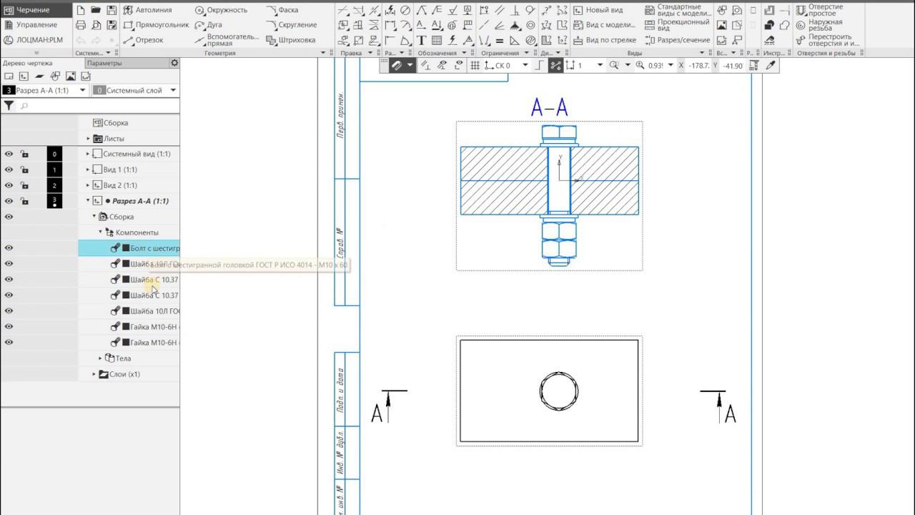915x515 pixels.
Task: Click the layer number 3 box for Разрез А-А
Action: point(54,201)
